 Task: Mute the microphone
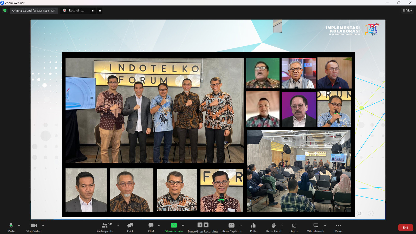pos(11,227)
